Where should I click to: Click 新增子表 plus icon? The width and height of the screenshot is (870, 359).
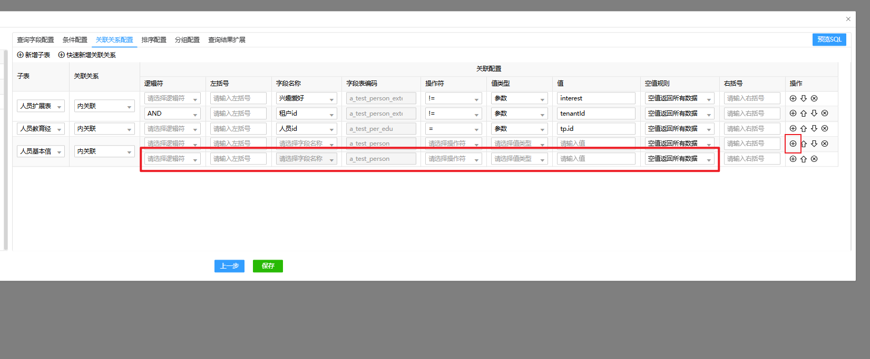(x=21, y=55)
